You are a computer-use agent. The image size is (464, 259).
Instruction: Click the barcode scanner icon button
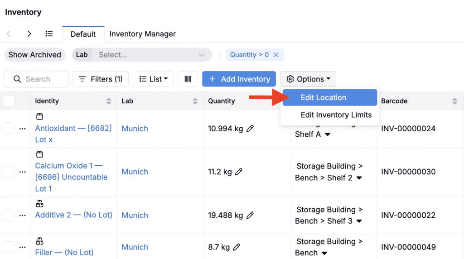(x=188, y=79)
